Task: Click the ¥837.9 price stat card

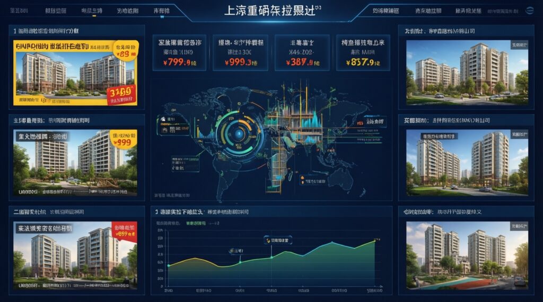Action: click(362, 53)
